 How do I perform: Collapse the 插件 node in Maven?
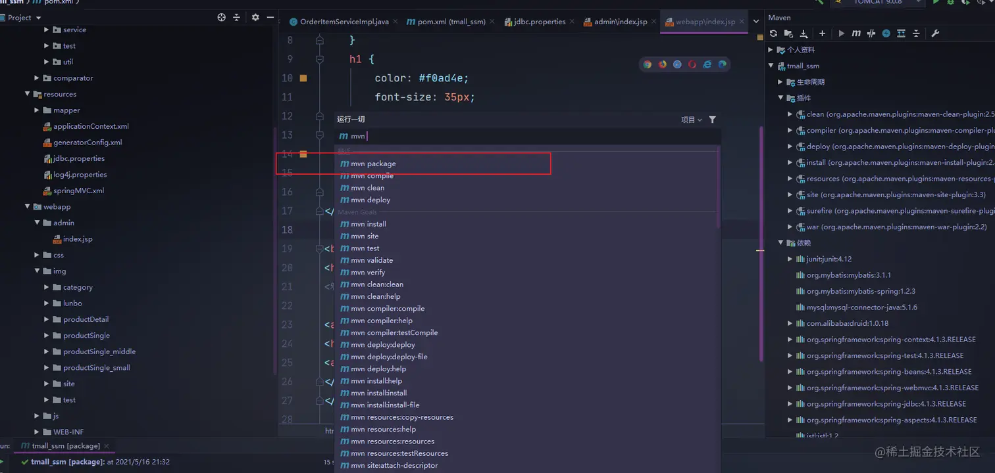pyautogui.click(x=780, y=98)
